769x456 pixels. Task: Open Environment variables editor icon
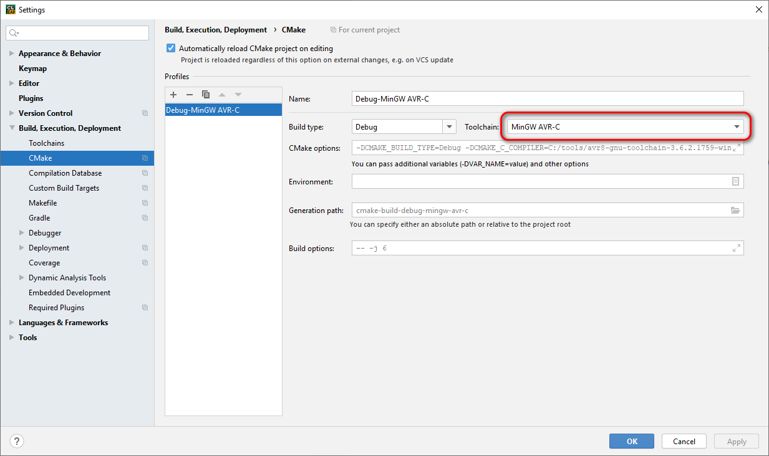pos(736,181)
